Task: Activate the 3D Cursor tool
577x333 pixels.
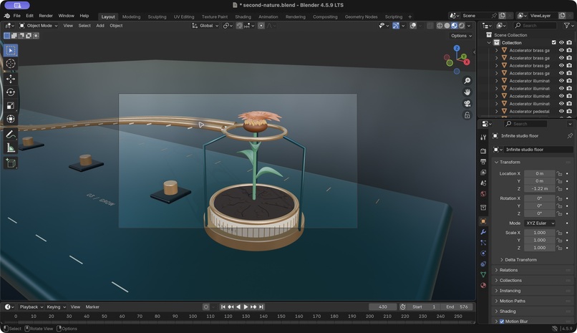Action: 10,64
